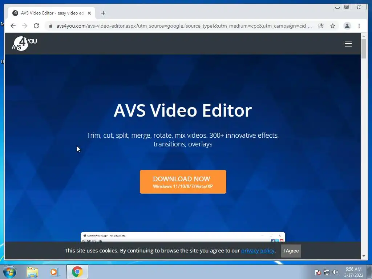Click the DOWNLOAD NOW button
Screen dimensions: 372x279
tap(183, 182)
